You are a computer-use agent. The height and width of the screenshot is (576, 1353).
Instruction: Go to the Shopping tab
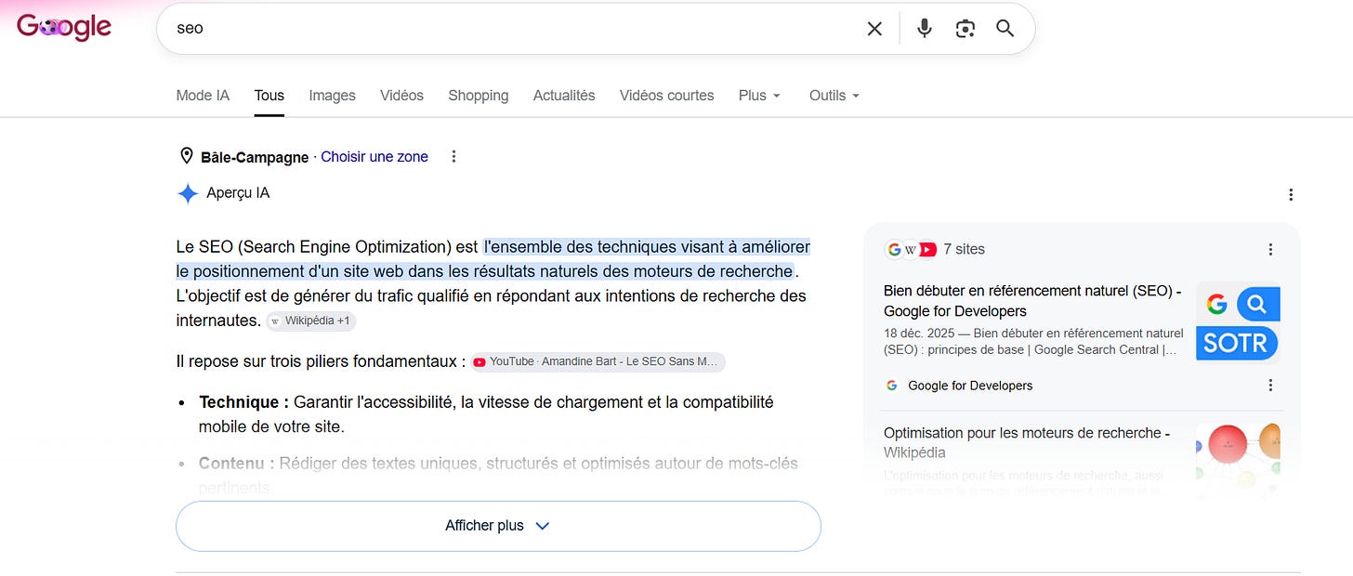(x=479, y=95)
